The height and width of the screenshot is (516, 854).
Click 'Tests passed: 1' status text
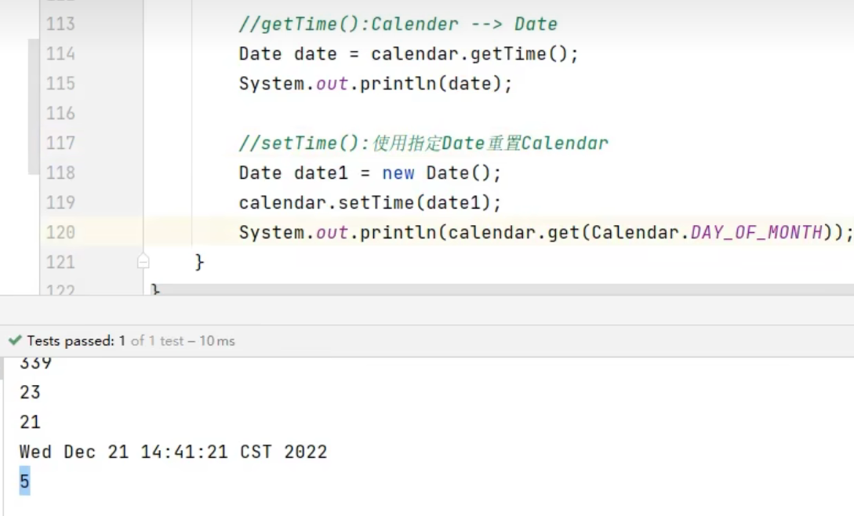tap(76, 341)
